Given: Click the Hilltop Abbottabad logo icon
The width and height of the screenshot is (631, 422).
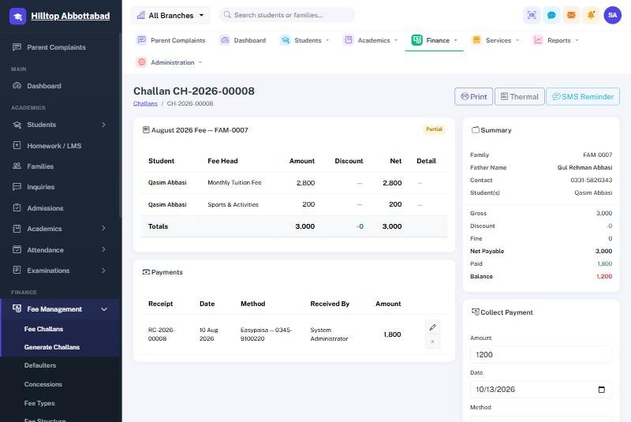Looking at the screenshot, I should 17,16.
